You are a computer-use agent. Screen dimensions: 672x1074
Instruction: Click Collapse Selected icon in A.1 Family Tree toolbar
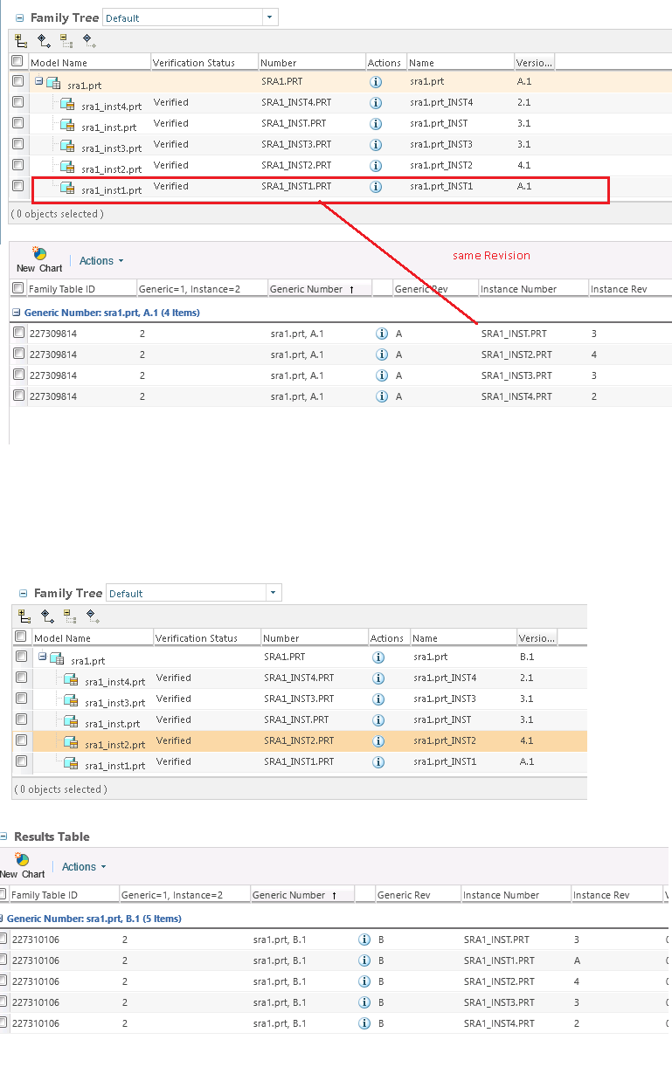coord(89,41)
